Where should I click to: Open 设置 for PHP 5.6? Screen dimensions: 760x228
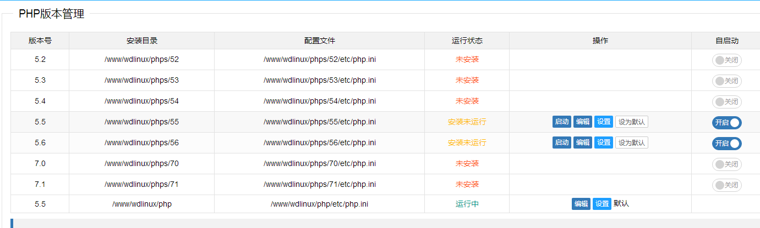[604, 142]
